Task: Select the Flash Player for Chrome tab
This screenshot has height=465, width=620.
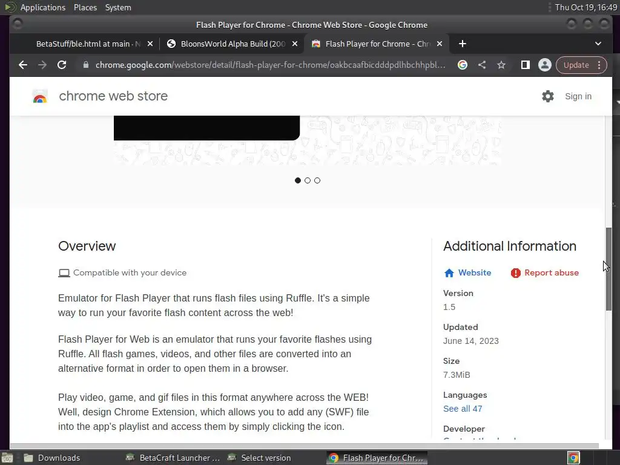Action: [377, 44]
